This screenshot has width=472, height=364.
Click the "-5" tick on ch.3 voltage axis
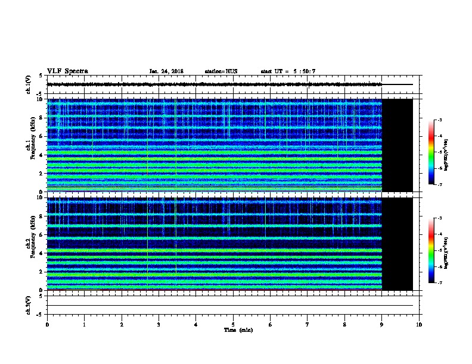[40, 315]
